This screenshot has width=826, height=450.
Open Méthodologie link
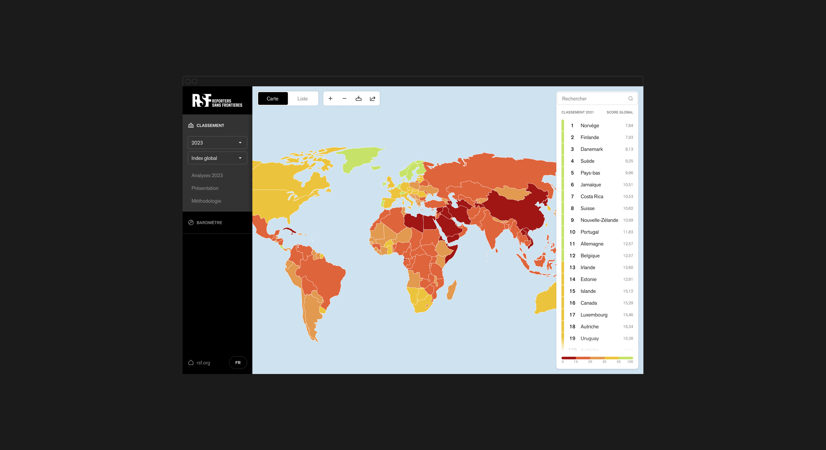pos(206,201)
